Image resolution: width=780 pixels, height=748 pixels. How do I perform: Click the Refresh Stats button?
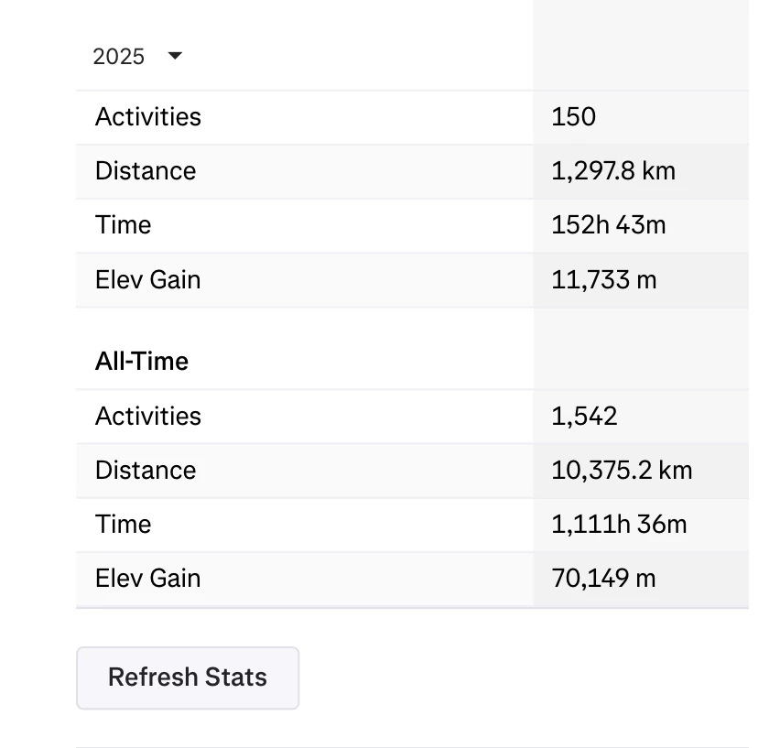(188, 678)
